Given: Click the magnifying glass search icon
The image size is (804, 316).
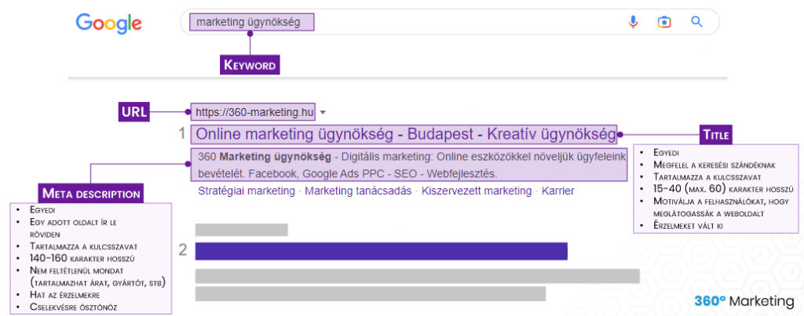Looking at the screenshot, I should click(x=696, y=22).
